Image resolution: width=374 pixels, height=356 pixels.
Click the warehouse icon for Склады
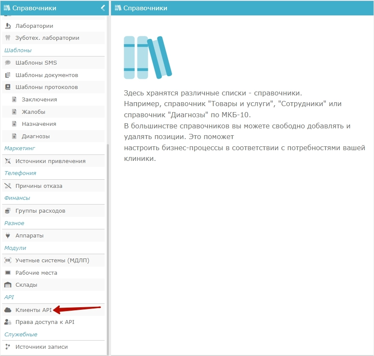[x=8, y=285]
